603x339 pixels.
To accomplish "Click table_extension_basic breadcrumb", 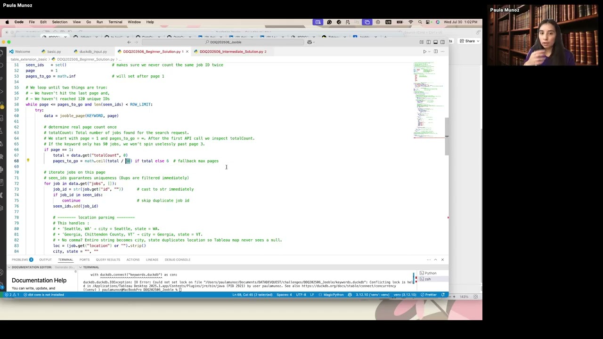I will point(29,59).
